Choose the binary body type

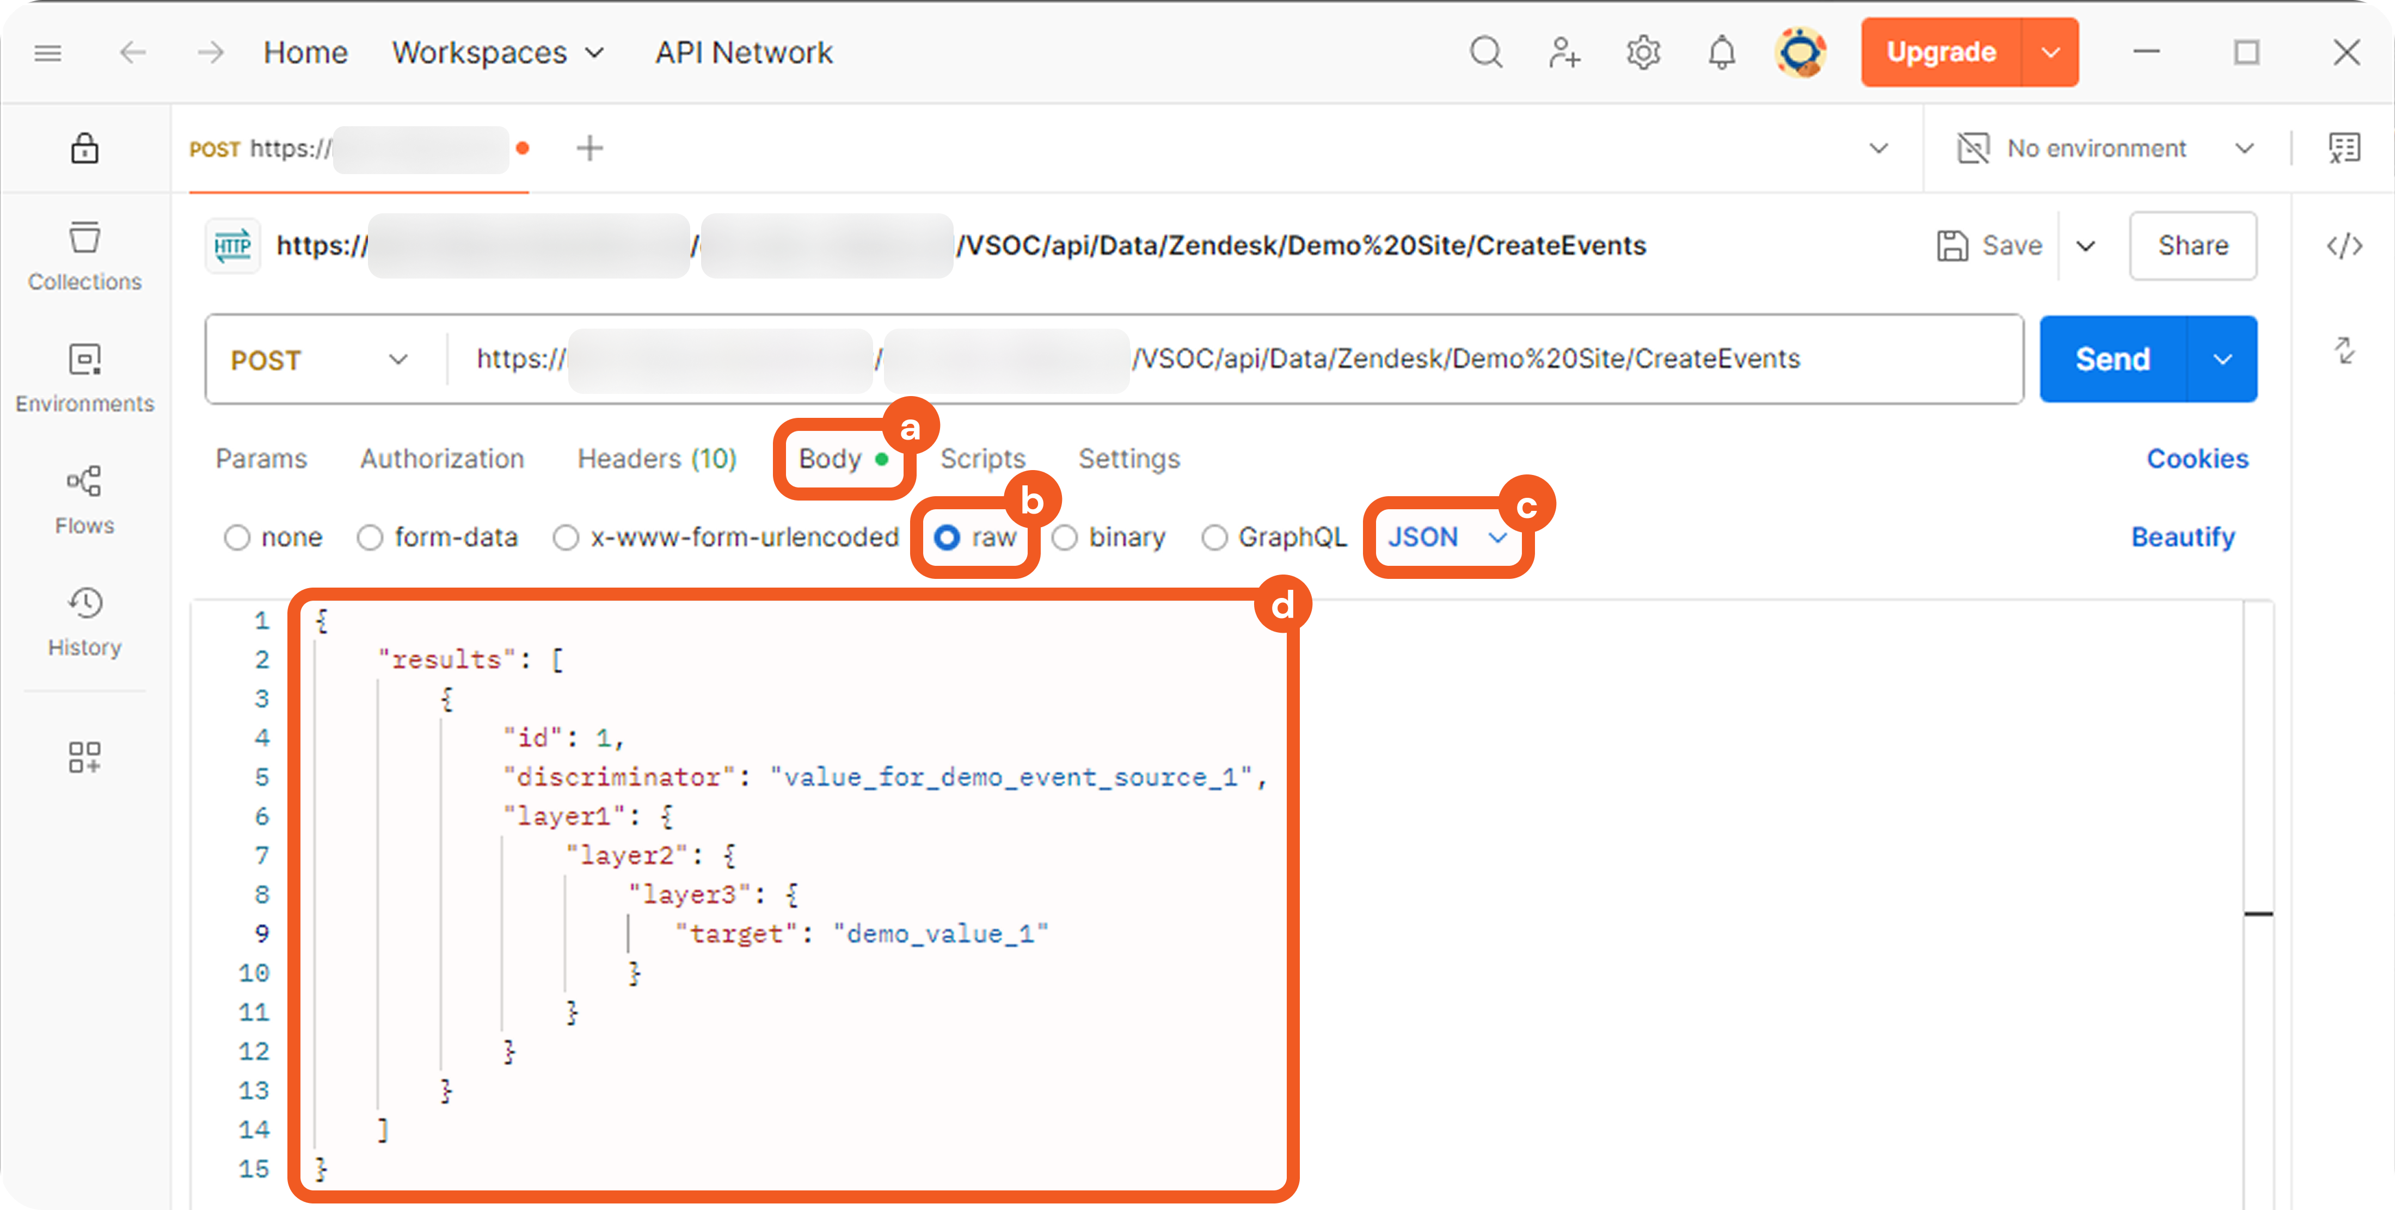coord(1065,537)
